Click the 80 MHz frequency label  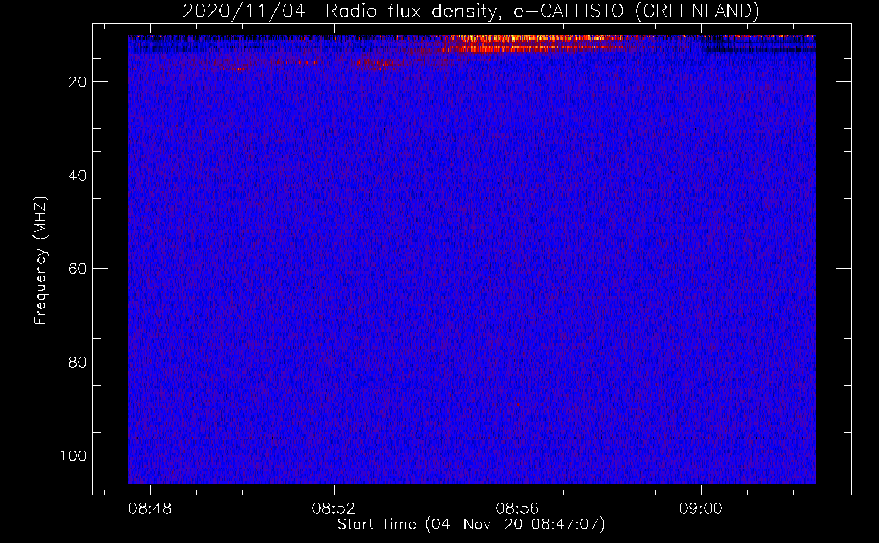(78, 362)
